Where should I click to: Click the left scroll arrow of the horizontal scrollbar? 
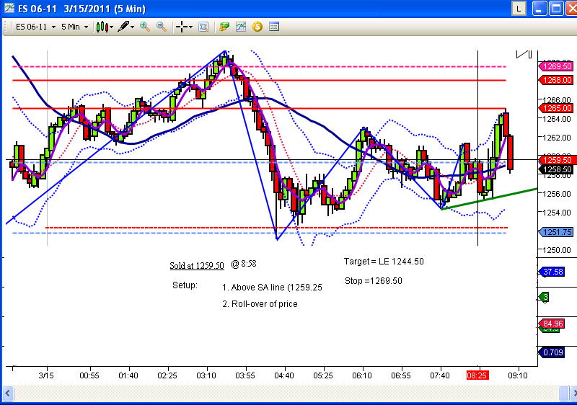(7, 393)
